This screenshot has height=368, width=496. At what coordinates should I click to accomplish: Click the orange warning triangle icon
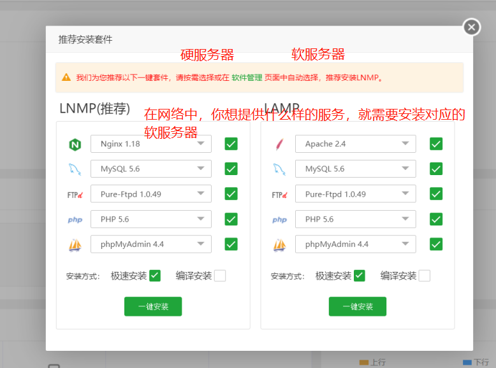pos(66,77)
